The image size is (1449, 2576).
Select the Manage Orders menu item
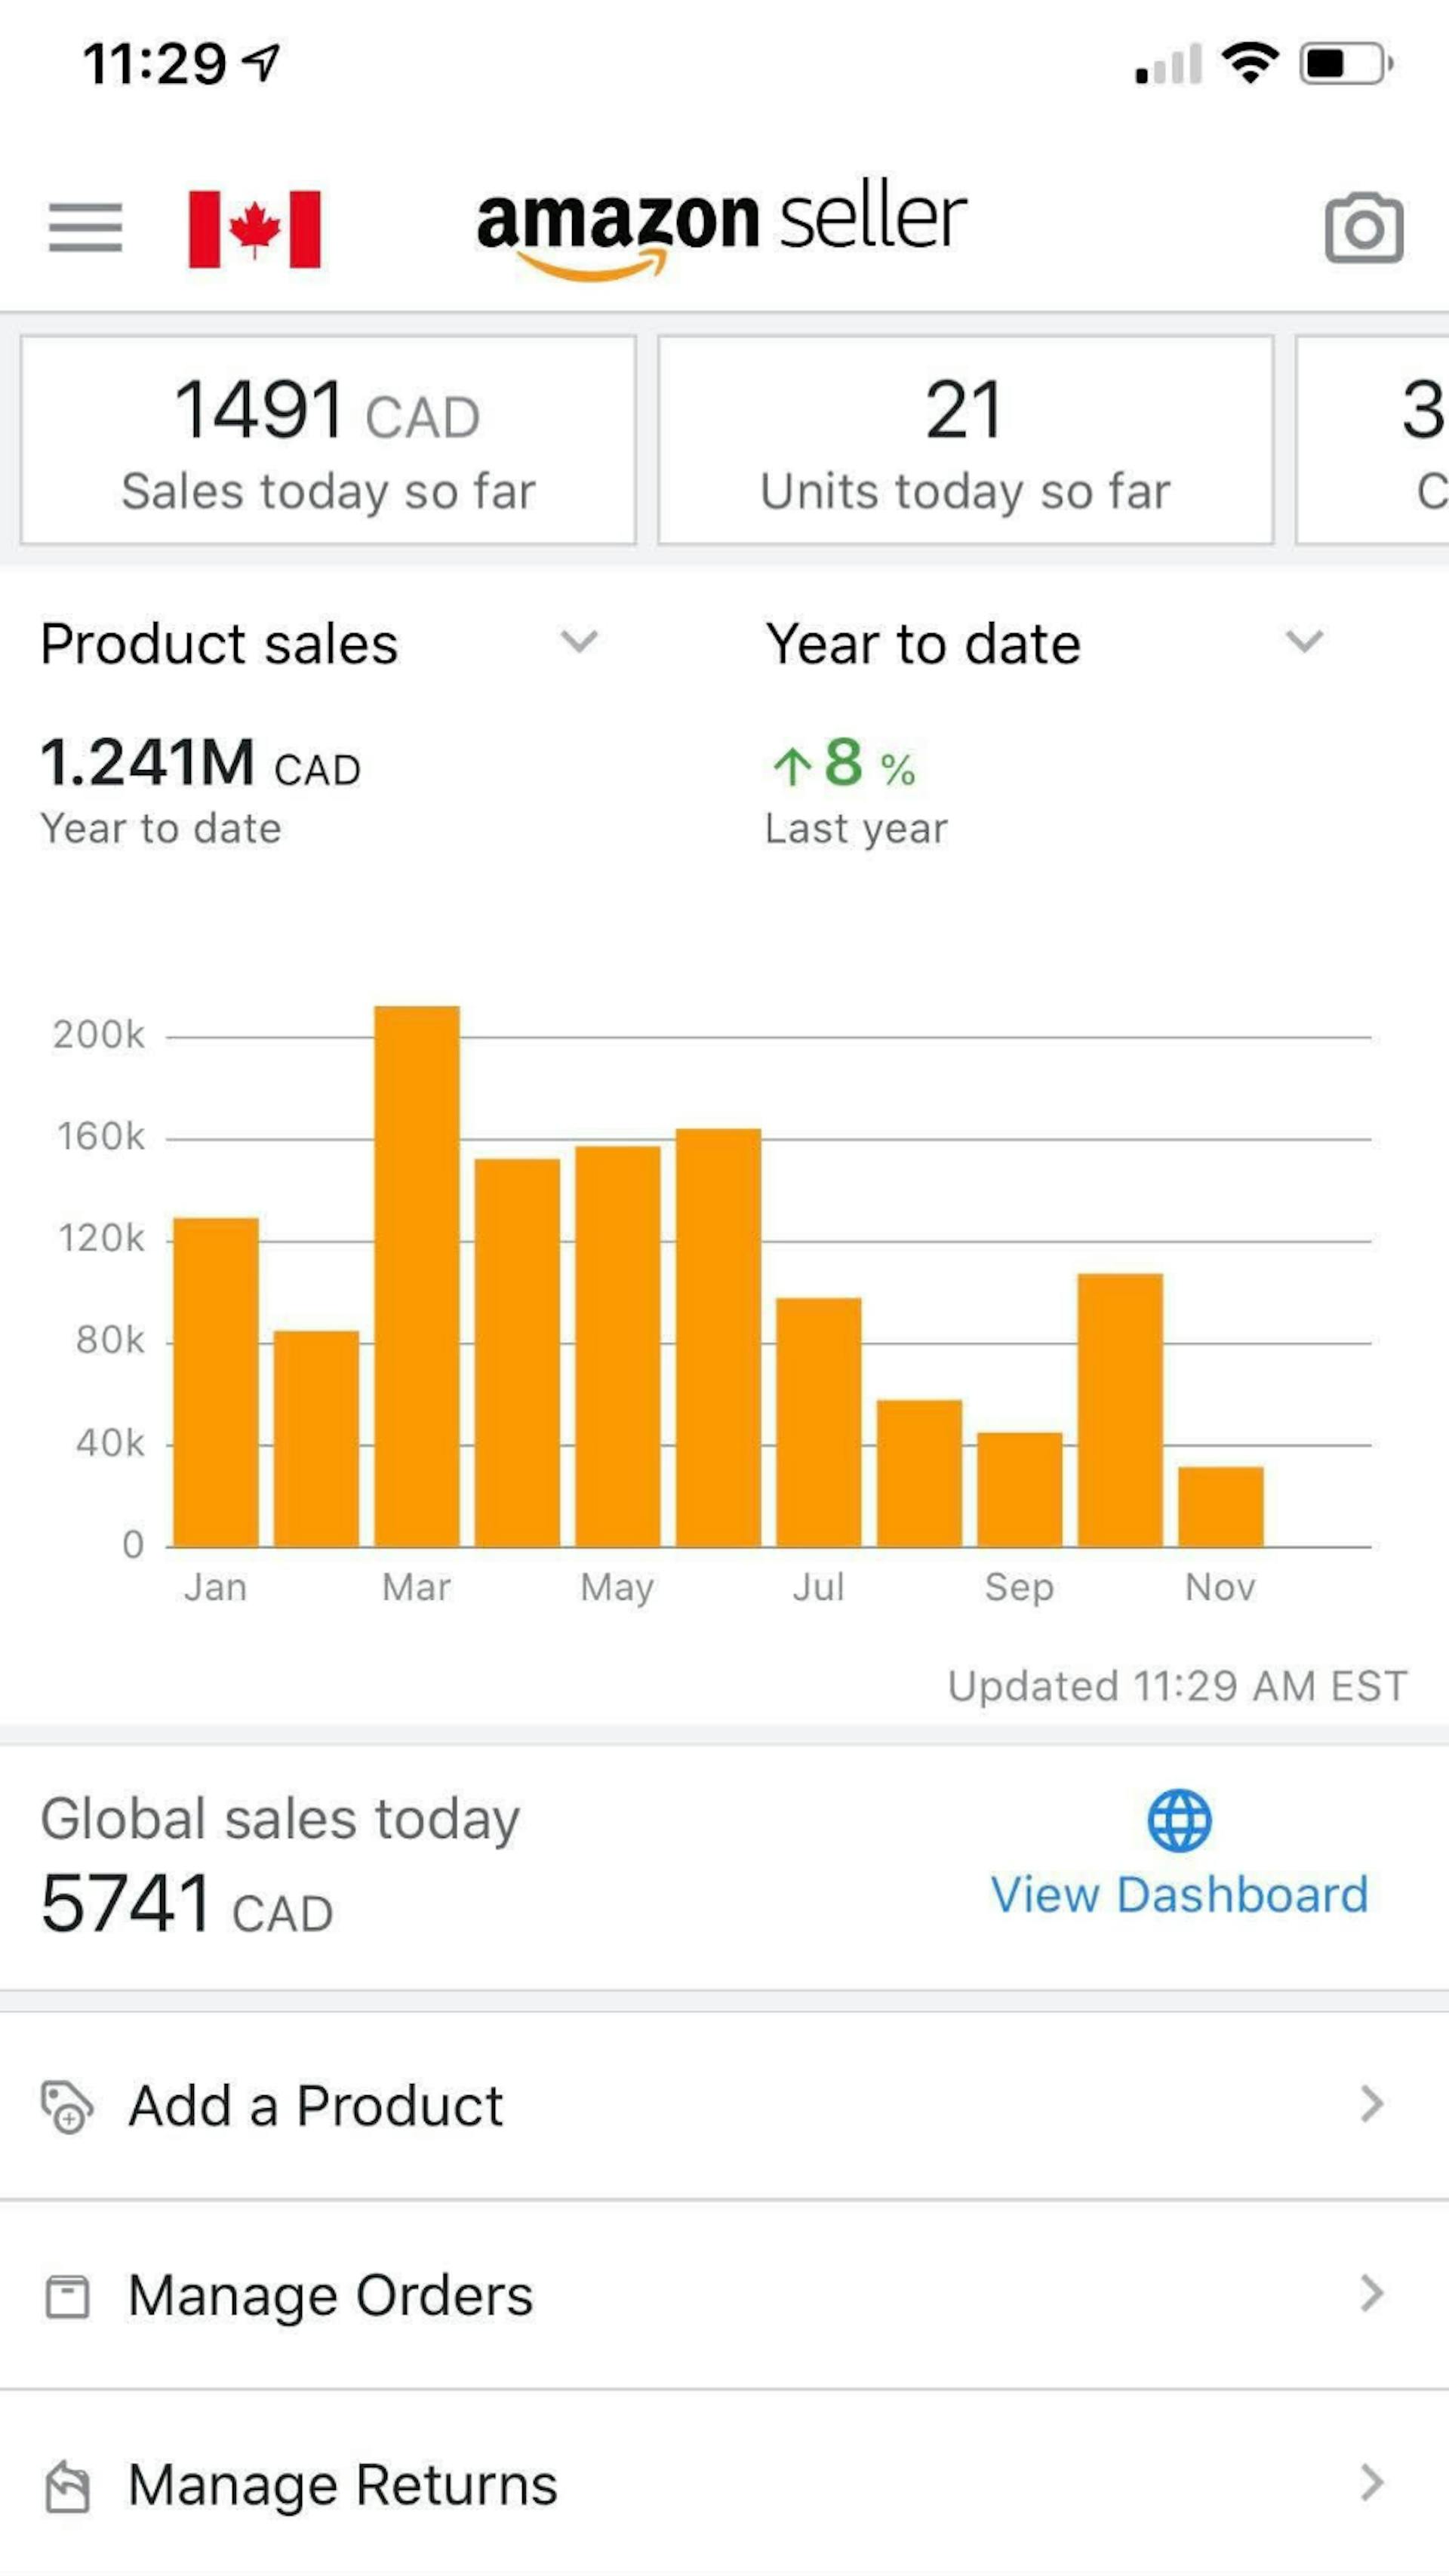click(330, 2295)
